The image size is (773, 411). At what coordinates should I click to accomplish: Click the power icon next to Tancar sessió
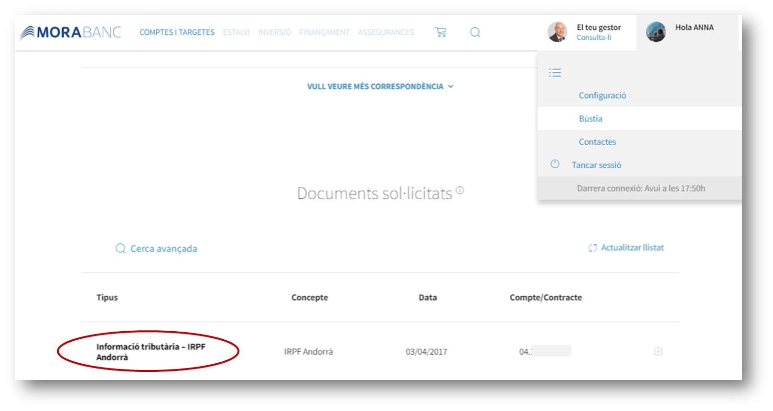[x=555, y=164]
